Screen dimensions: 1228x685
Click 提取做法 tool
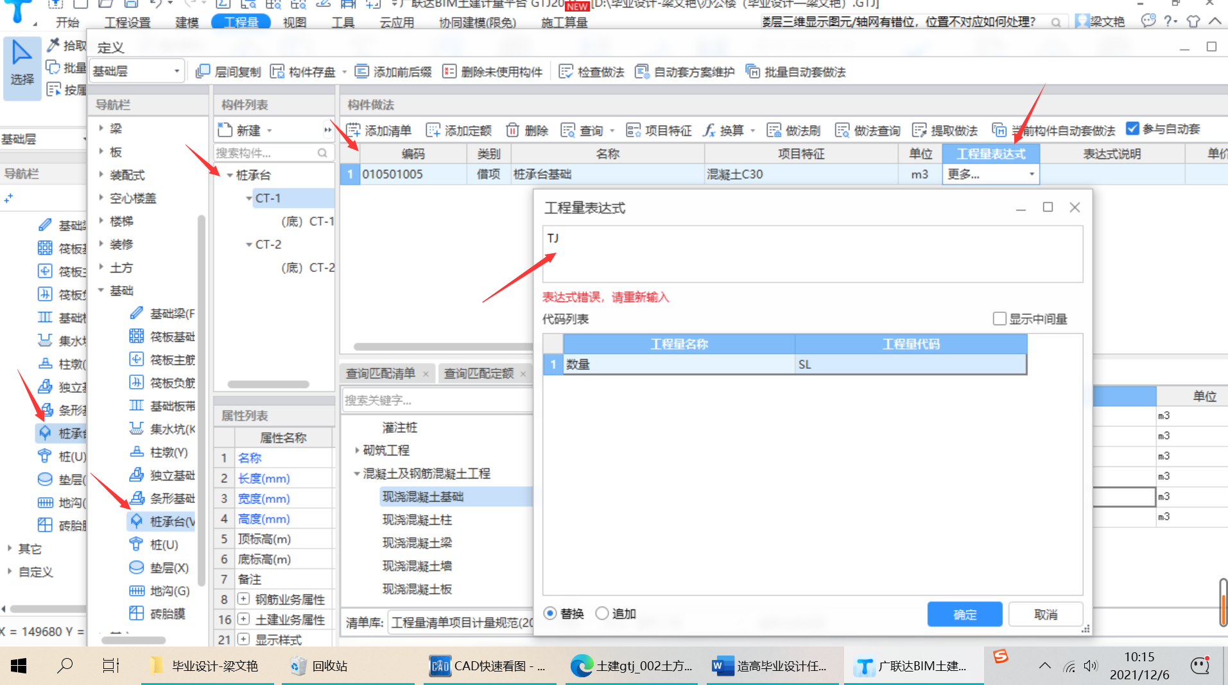tap(945, 130)
